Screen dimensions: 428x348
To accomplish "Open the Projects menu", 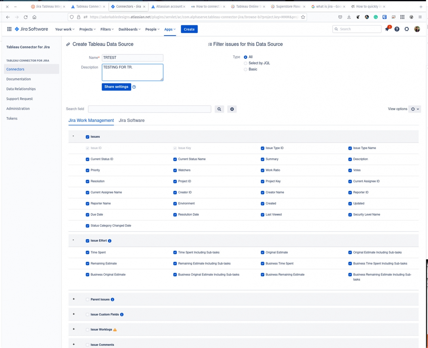I will click(x=87, y=29).
